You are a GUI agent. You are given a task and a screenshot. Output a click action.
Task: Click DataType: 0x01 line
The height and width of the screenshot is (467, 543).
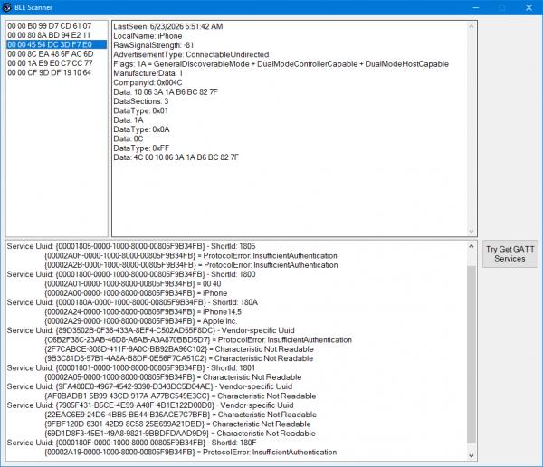pyautogui.click(x=140, y=110)
